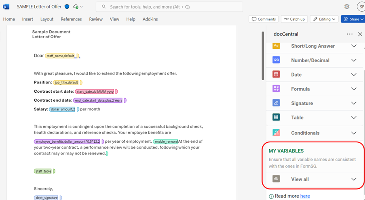This screenshot has width=365, height=200.
Task: Open the Editing mode dropdown
Action: (325, 19)
